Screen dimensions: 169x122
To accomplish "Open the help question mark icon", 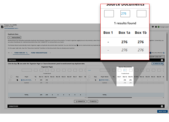I will pyautogui.click(x=156, y=27).
